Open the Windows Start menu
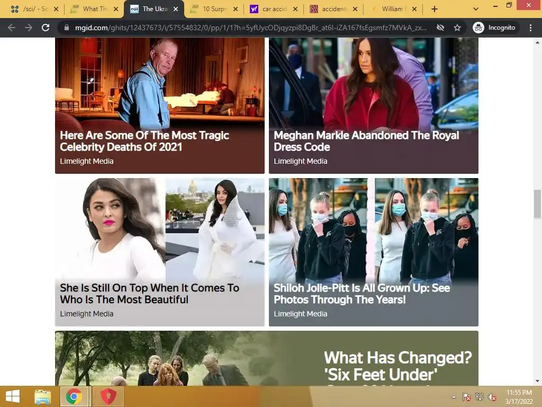542x407 pixels. click(13, 396)
